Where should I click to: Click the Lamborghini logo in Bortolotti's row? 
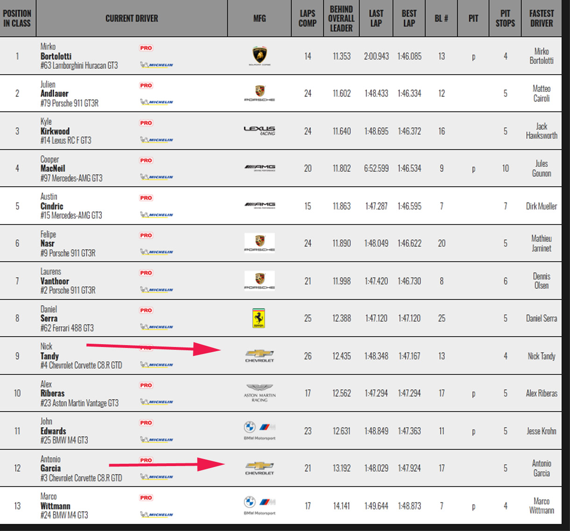pos(259,56)
